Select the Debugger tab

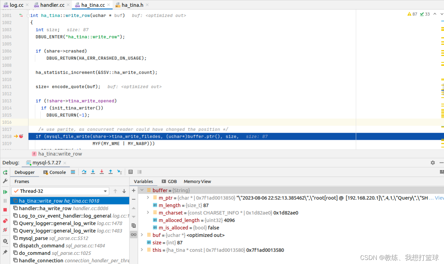[x=24, y=172]
